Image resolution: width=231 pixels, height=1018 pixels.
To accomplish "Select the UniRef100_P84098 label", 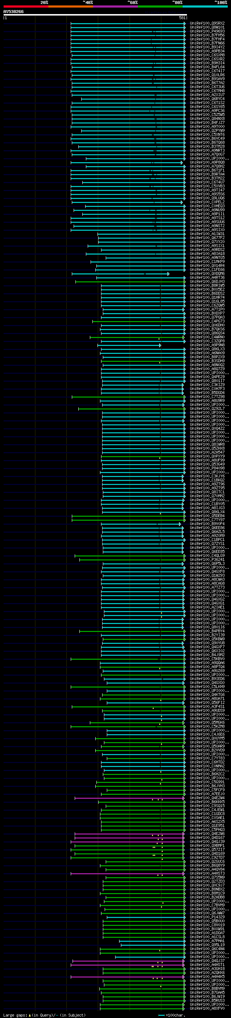I will pos(207,468).
